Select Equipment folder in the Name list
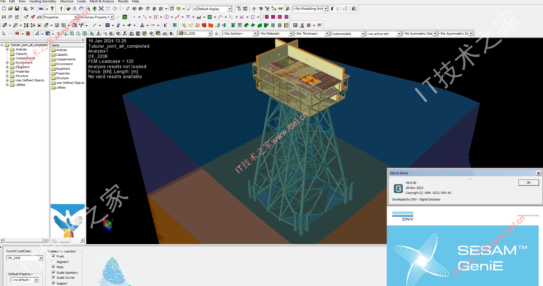The width and height of the screenshot is (543, 286). (x=63, y=69)
